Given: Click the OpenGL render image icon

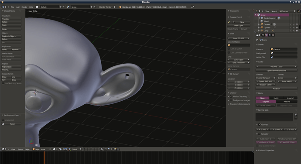Looking at the screenshot, I should 115,149.
